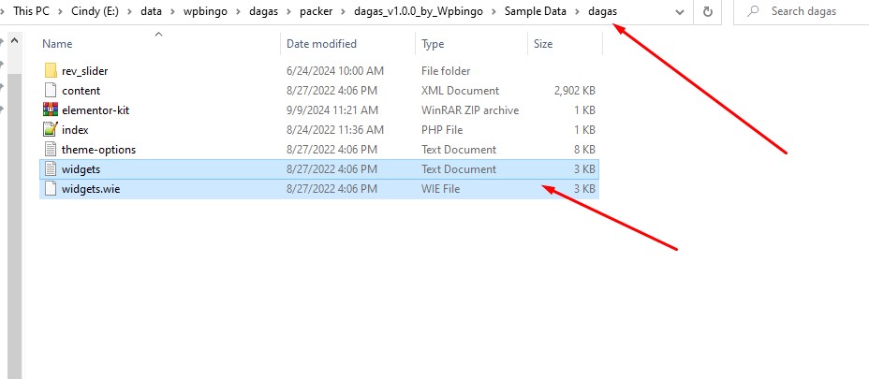This screenshot has height=379, width=869.
Task: Select the theme-options text document icon
Action: 51,150
